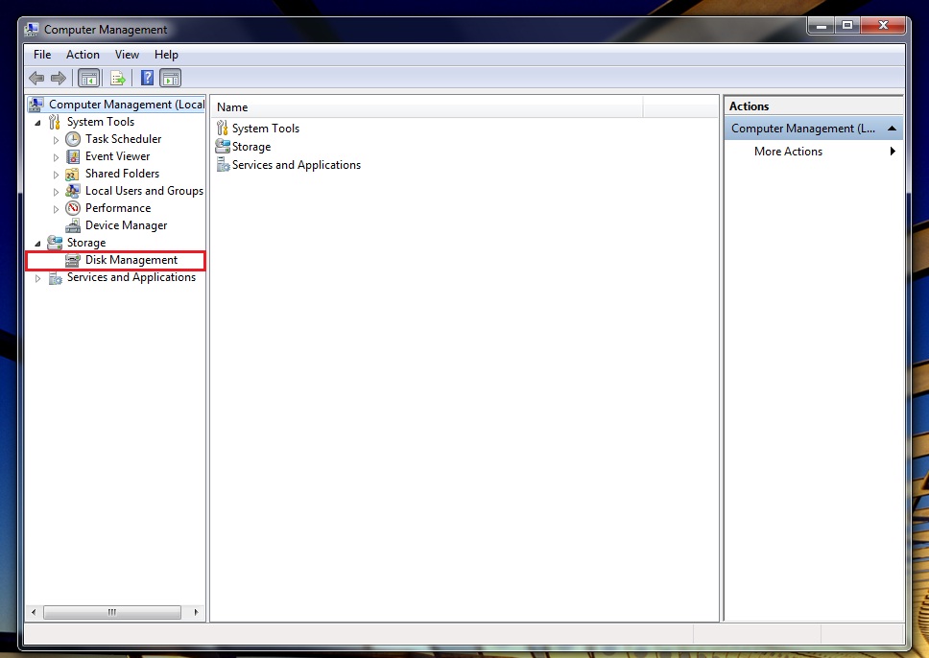This screenshot has width=929, height=658.
Task: Close the Computer Management window
Action: tap(883, 26)
